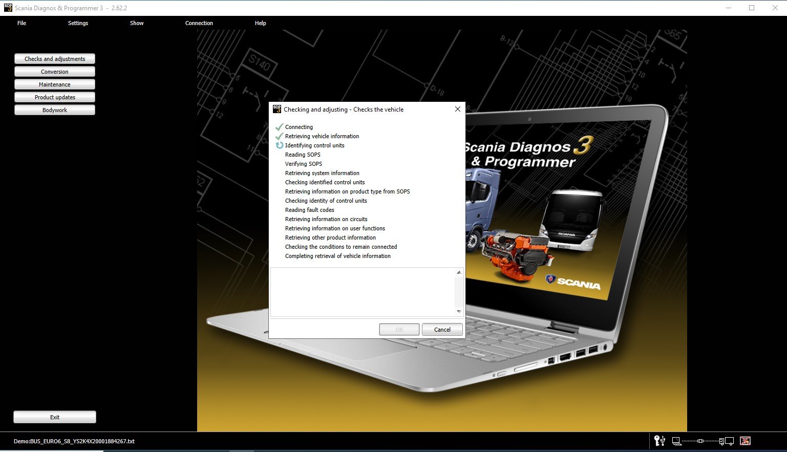Click 'Retrieving other product information' line

pyautogui.click(x=330, y=238)
